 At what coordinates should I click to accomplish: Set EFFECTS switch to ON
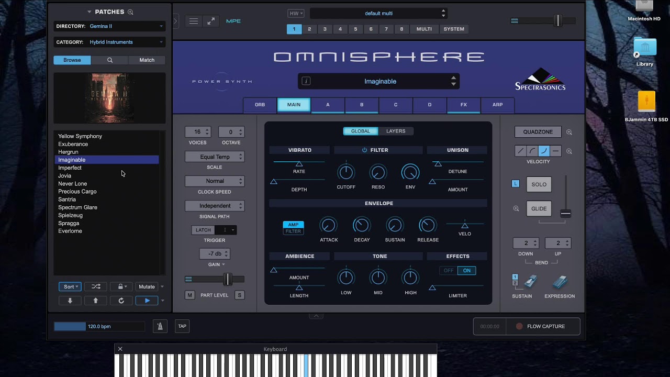click(x=467, y=271)
